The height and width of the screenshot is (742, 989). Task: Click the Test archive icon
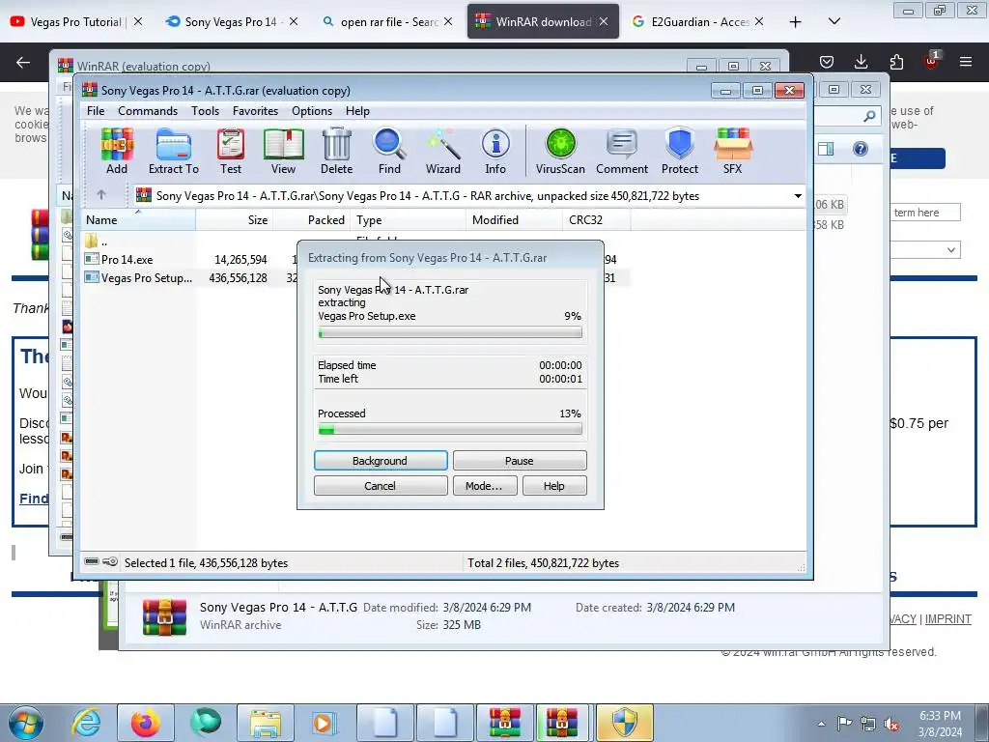231,152
